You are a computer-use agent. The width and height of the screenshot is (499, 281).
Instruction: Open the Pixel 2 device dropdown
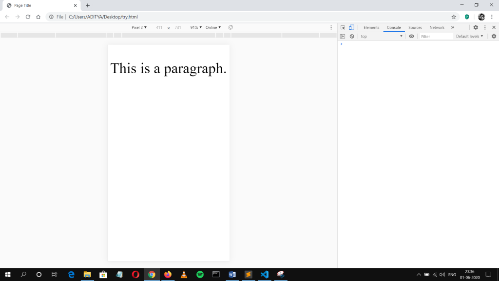point(139,28)
